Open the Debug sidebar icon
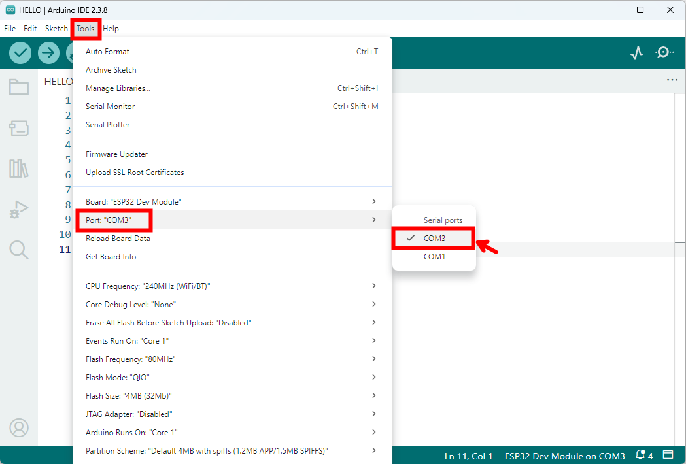The image size is (686, 464). (19, 210)
